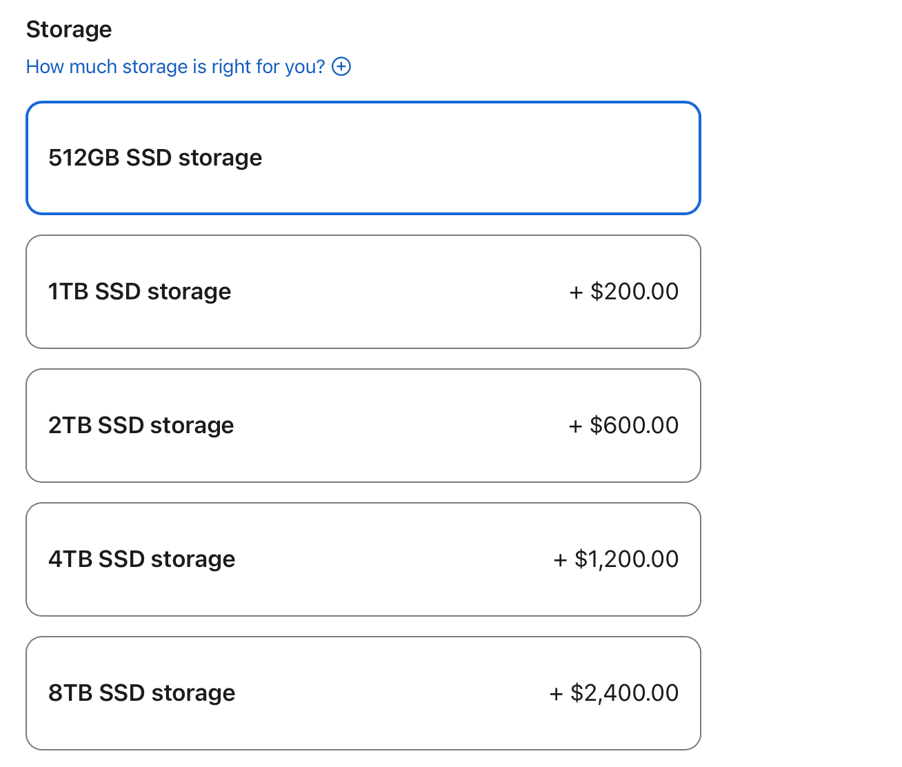Pick the 2TB SSD storage option
The height and width of the screenshot is (767, 902).
363,426
